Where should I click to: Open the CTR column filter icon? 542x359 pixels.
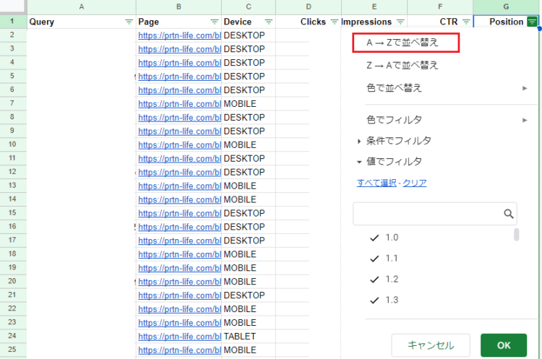coord(466,22)
